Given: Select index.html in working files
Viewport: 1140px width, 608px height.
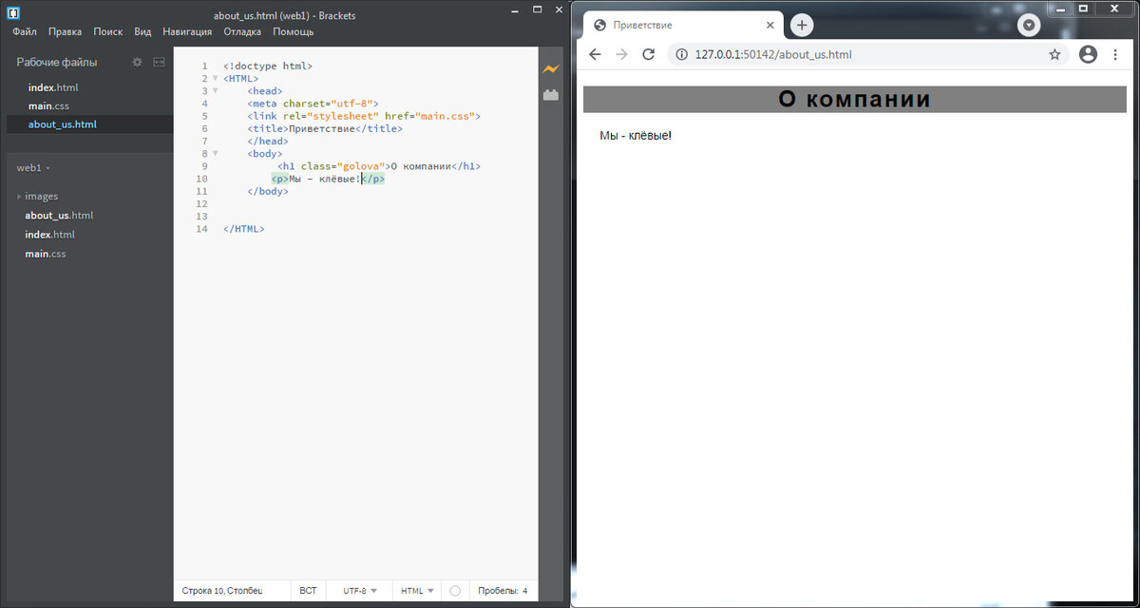Looking at the screenshot, I should point(53,87).
